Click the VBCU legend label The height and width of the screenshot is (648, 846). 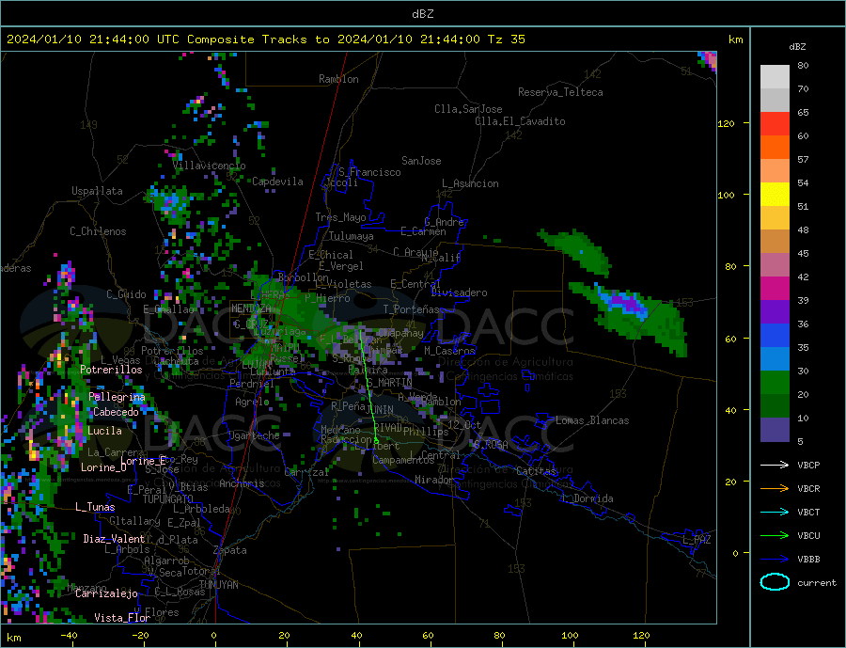point(808,536)
